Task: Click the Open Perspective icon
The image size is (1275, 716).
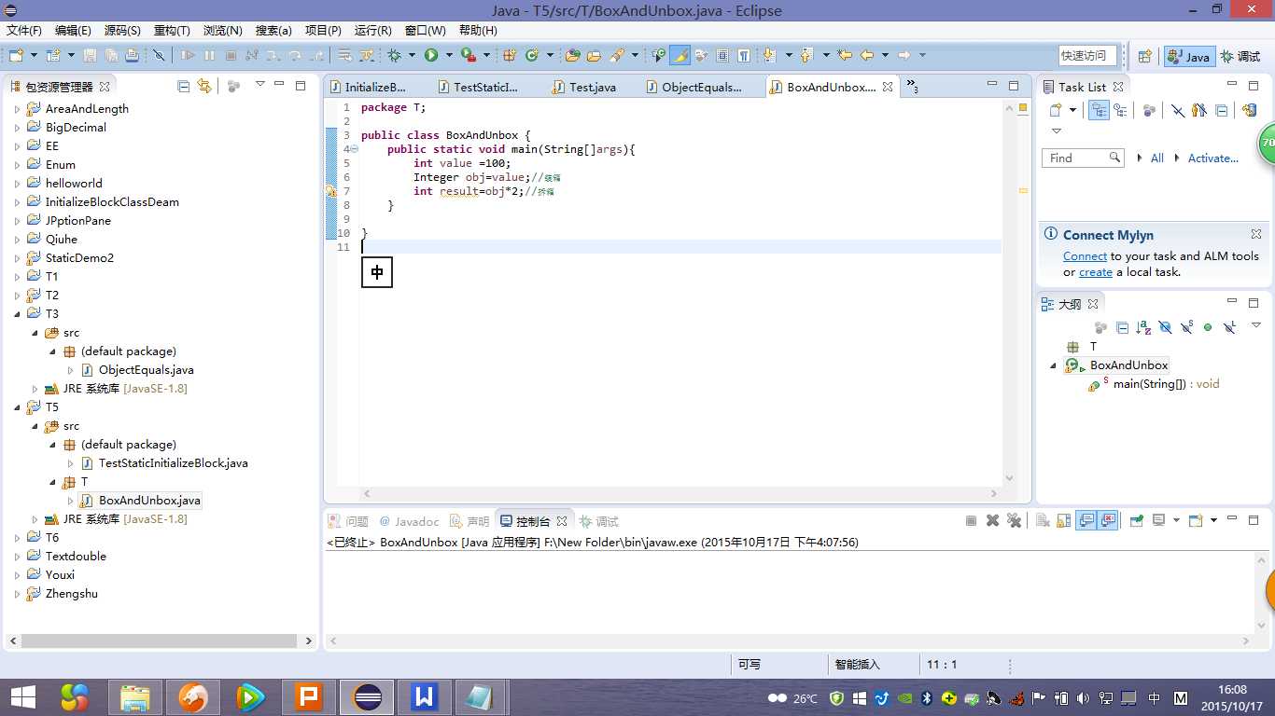Action: pyautogui.click(x=1144, y=56)
